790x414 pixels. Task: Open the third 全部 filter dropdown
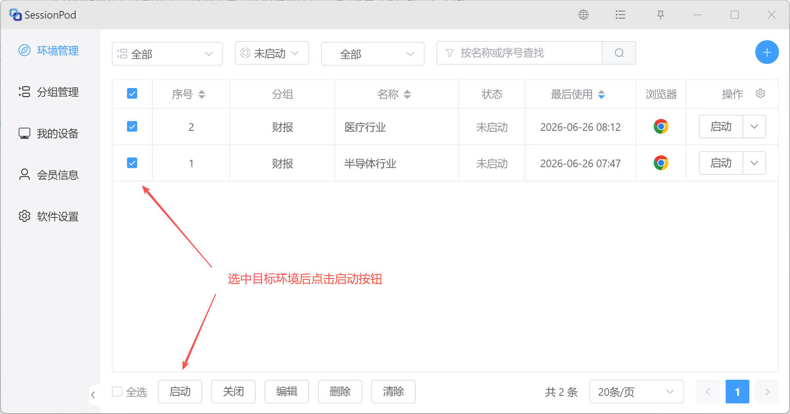coord(373,54)
